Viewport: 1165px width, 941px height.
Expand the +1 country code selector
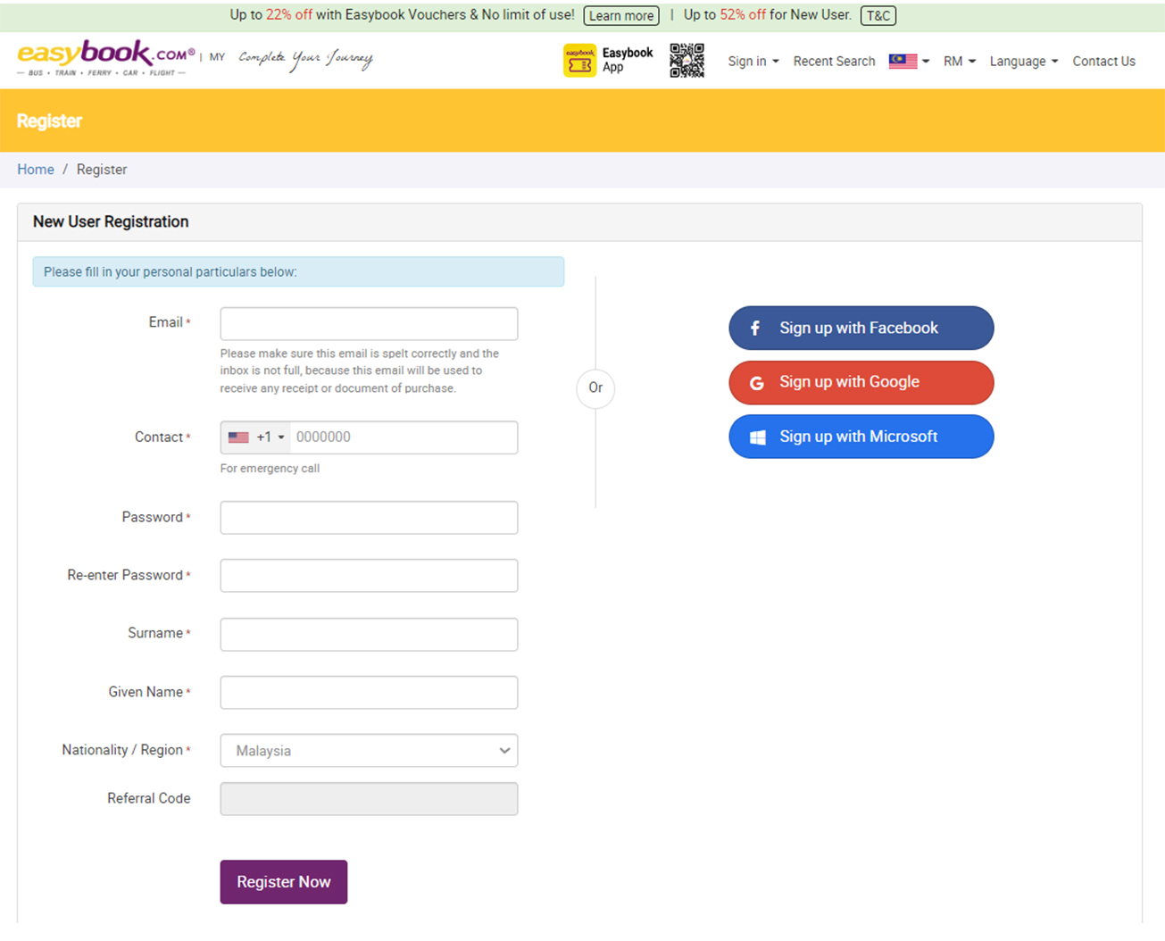point(255,437)
